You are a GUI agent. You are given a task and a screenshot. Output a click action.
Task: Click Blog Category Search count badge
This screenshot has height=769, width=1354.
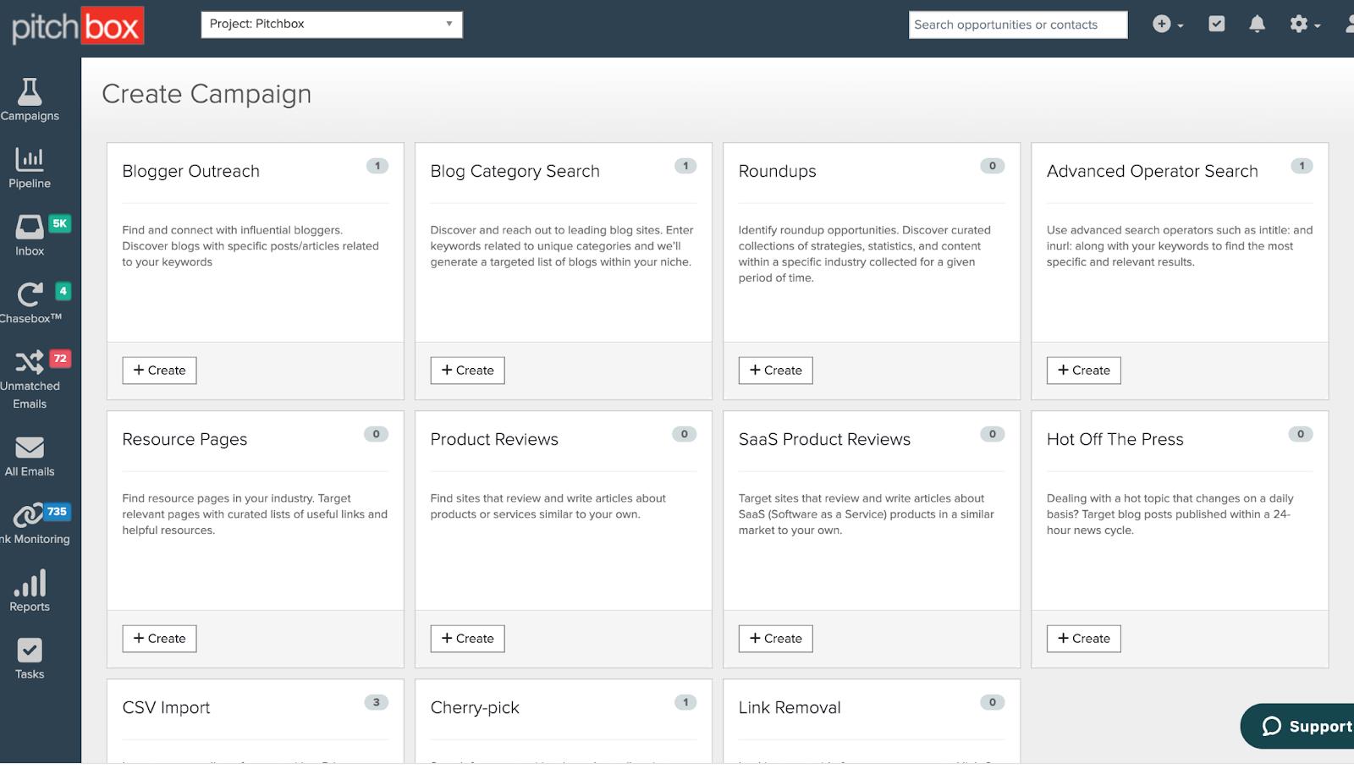[685, 166]
